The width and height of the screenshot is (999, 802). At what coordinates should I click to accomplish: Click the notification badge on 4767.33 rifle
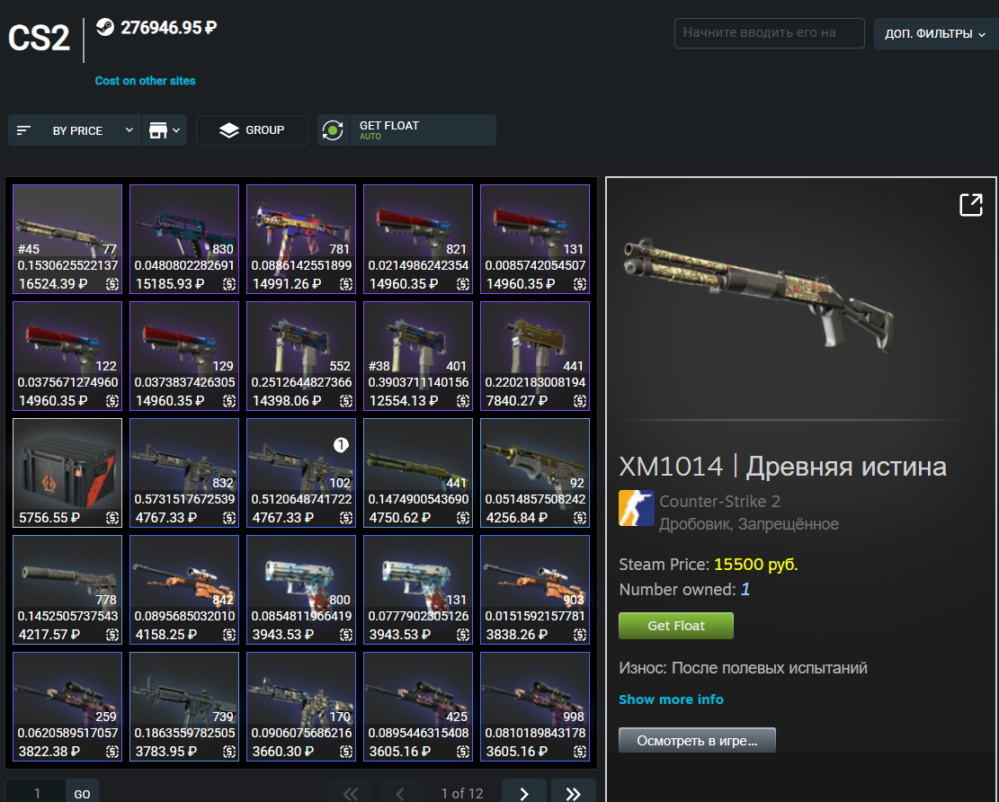341,445
